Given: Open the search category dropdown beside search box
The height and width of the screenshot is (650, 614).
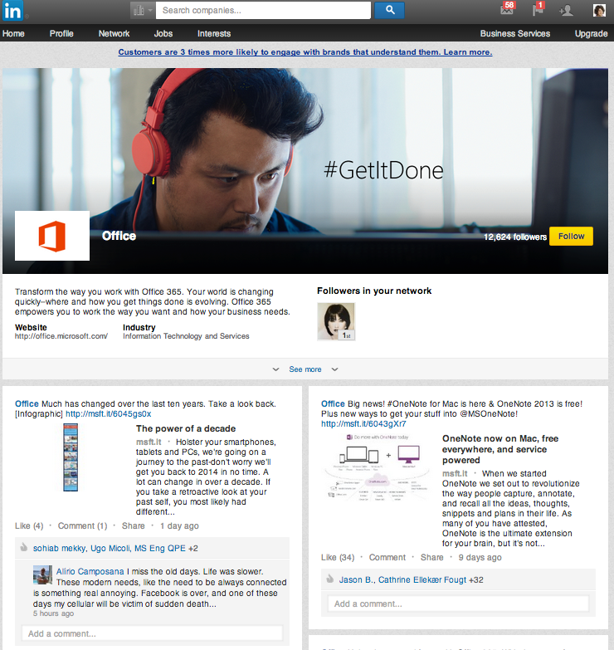Looking at the screenshot, I should click(143, 10).
